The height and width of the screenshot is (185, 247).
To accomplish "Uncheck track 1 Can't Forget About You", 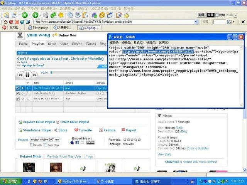I will point(18,88).
